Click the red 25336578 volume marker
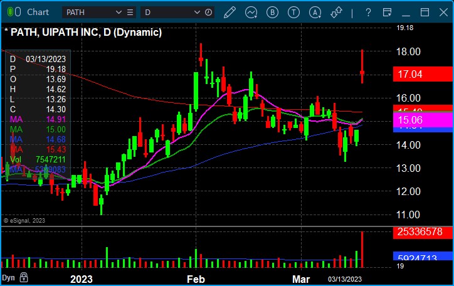454x286 pixels. [423, 232]
